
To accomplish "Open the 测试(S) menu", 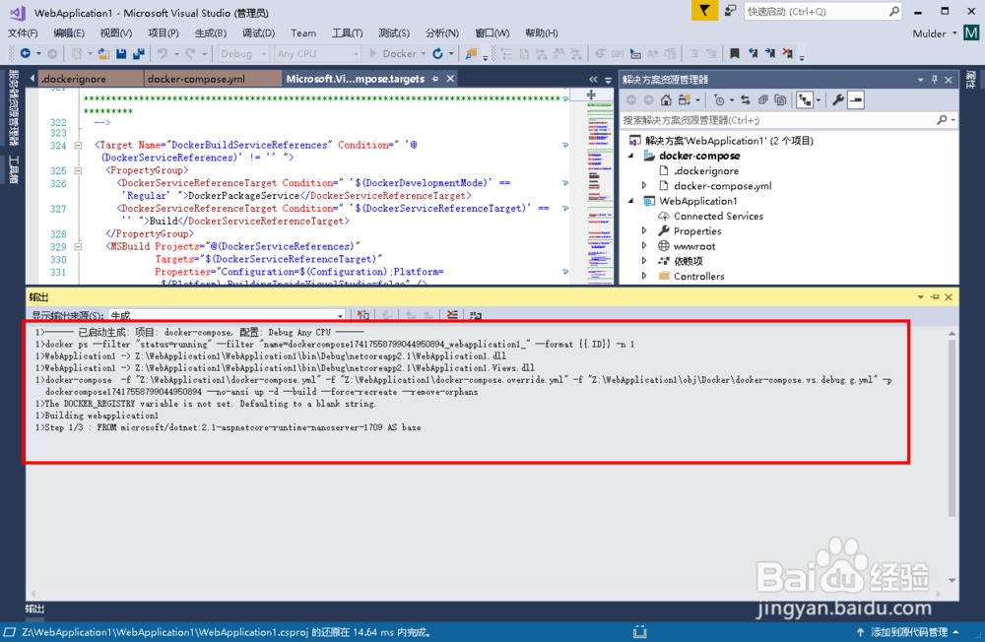I will (x=394, y=33).
